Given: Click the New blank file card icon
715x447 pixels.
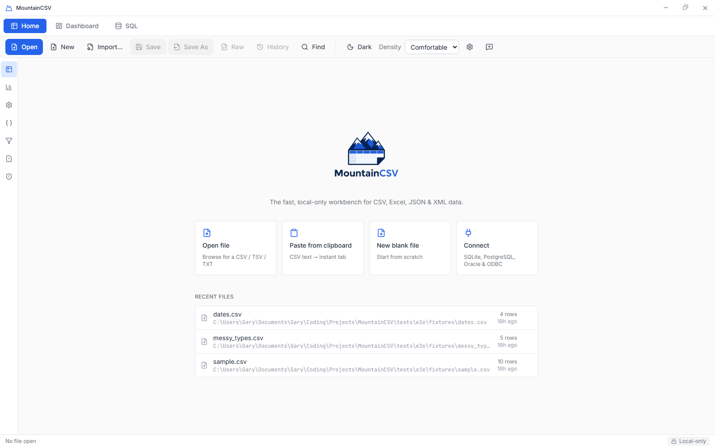Looking at the screenshot, I should click(x=381, y=233).
